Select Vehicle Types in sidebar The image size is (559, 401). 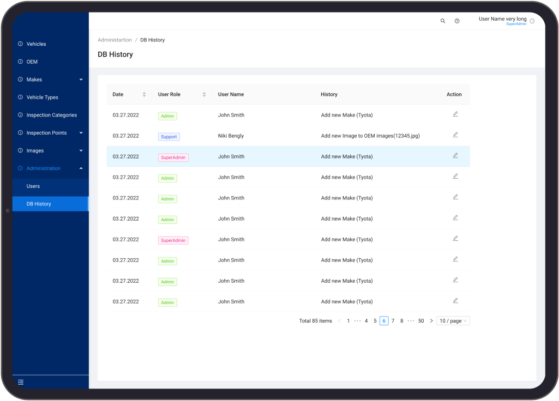click(42, 98)
